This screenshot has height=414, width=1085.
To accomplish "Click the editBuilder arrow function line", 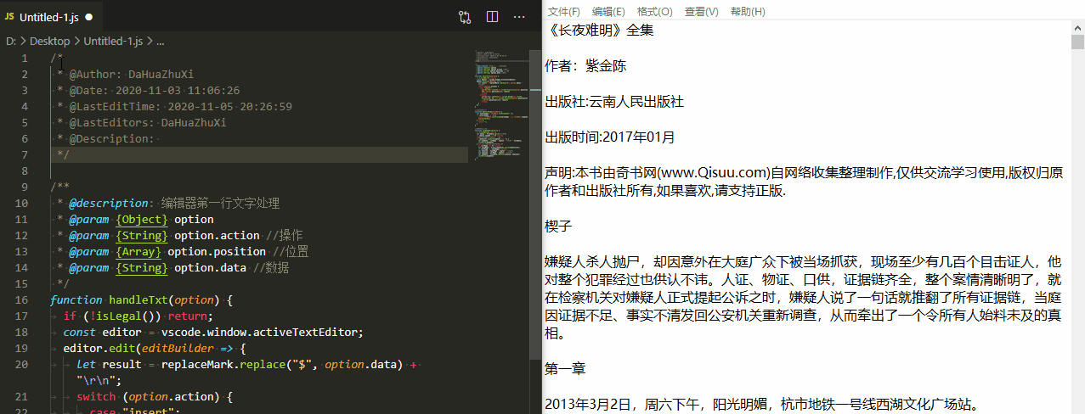I will click(154, 348).
